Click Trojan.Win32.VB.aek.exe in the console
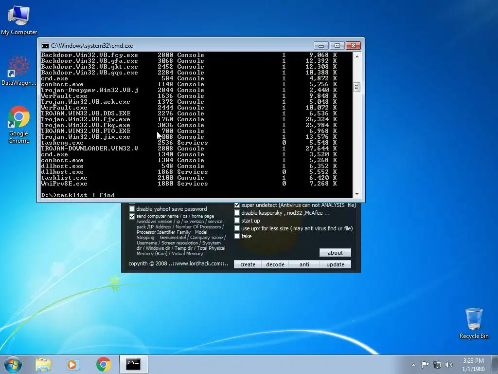Viewport: 498px width, 374px height. [x=86, y=102]
